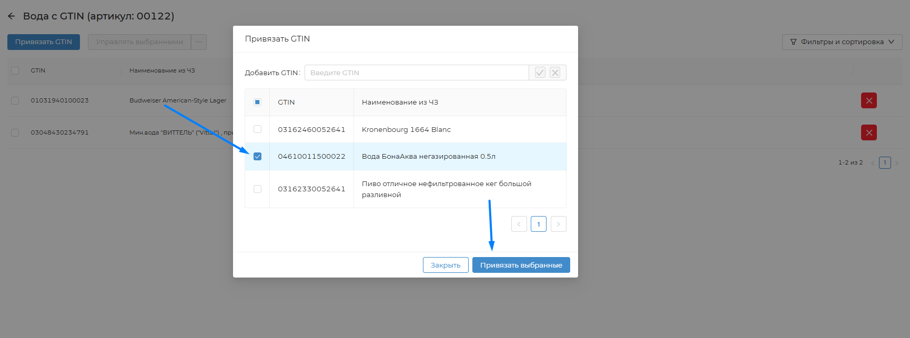
Task: Confirm GTIN entry with checkmark icon
Action: point(540,73)
